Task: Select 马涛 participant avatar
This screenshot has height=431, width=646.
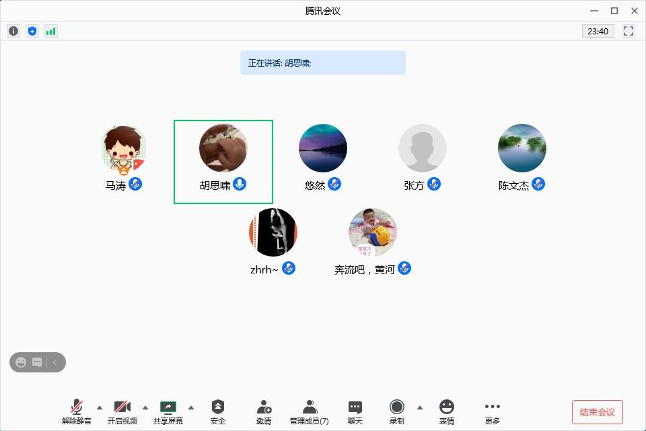Action: coord(124,149)
